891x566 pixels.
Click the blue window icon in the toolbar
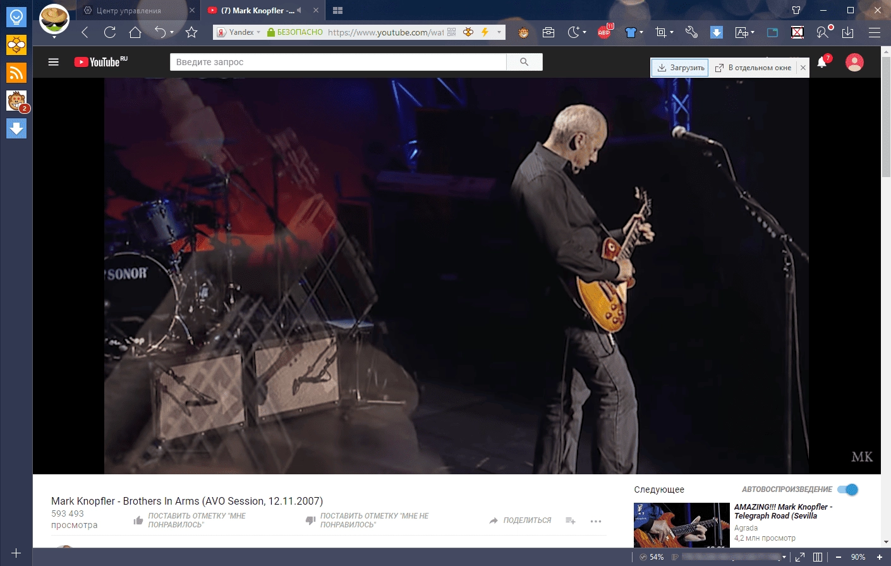pos(772,32)
